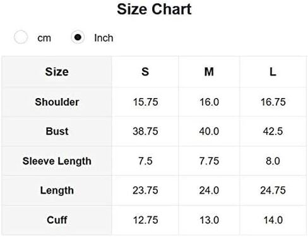The width and height of the screenshot is (308, 237).
Task: Select the S size column header
Action: pyautogui.click(x=145, y=72)
